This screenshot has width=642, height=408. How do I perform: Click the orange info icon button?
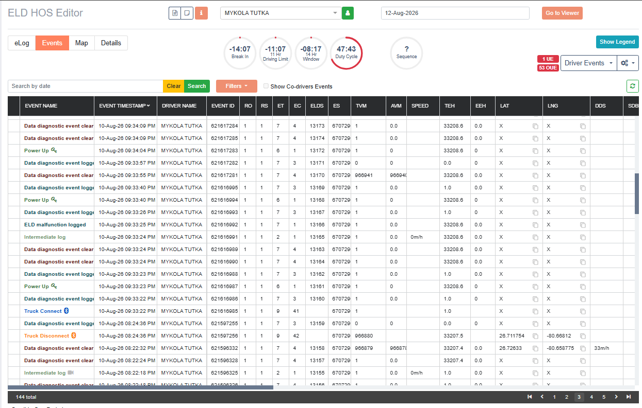(x=201, y=13)
